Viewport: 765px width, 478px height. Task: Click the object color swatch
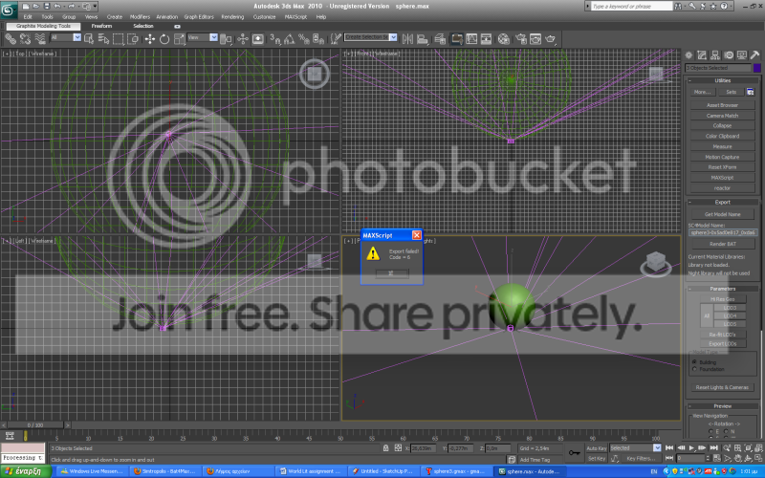[x=757, y=68]
